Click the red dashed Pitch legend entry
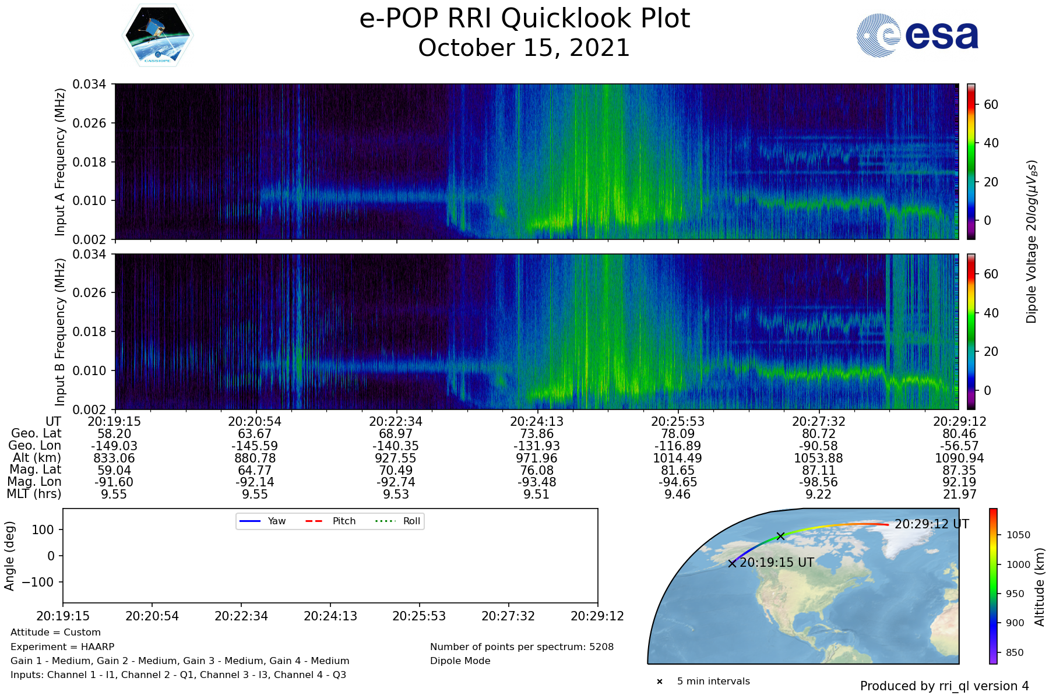 (315, 521)
